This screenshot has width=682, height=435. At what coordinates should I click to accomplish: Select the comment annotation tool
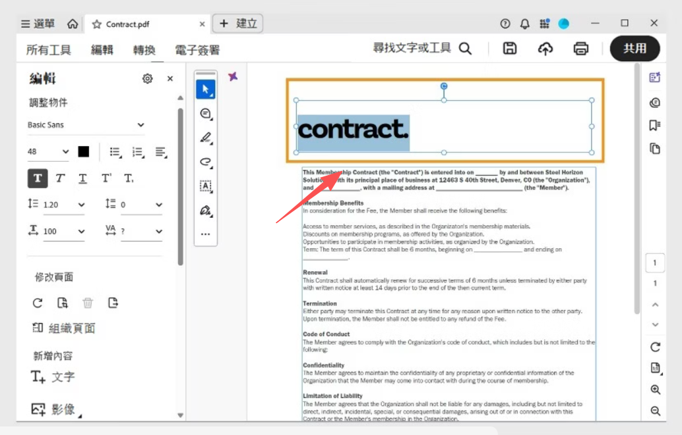206,113
